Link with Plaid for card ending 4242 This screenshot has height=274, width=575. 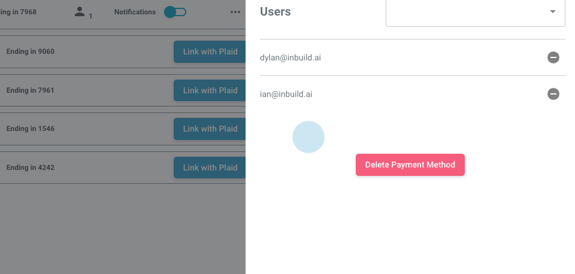click(x=210, y=168)
